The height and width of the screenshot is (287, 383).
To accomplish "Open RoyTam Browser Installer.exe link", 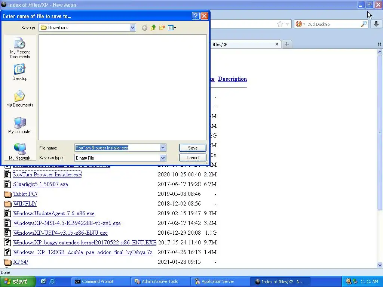I will click(x=47, y=175).
